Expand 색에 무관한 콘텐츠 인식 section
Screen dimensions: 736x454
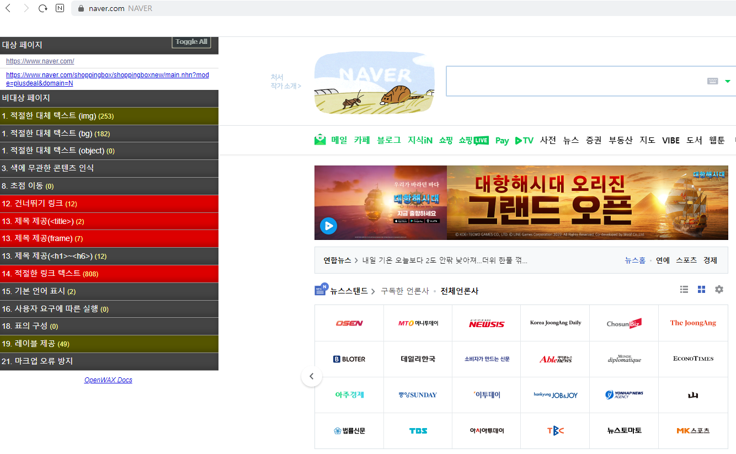109,168
